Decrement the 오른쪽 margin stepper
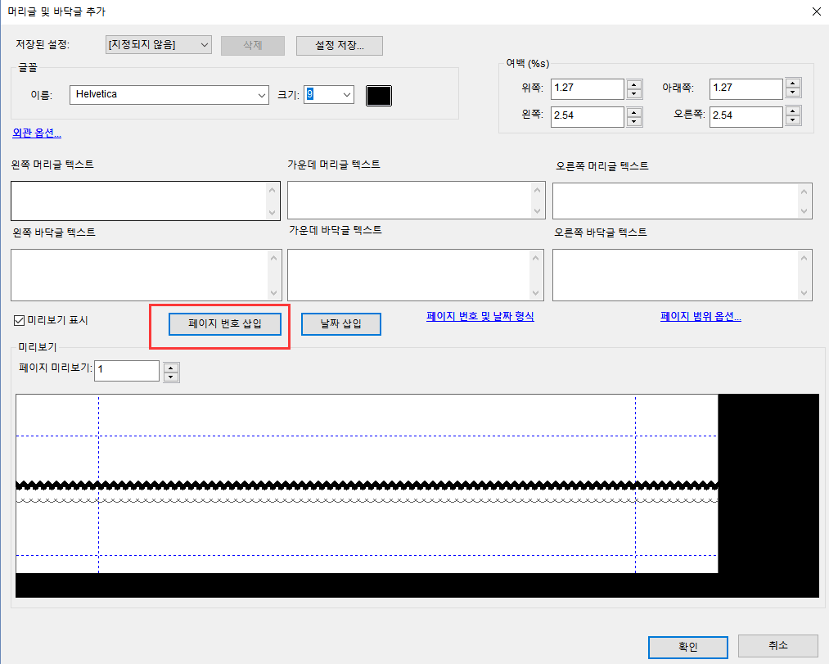This screenshot has height=664, width=829. click(792, 120)
